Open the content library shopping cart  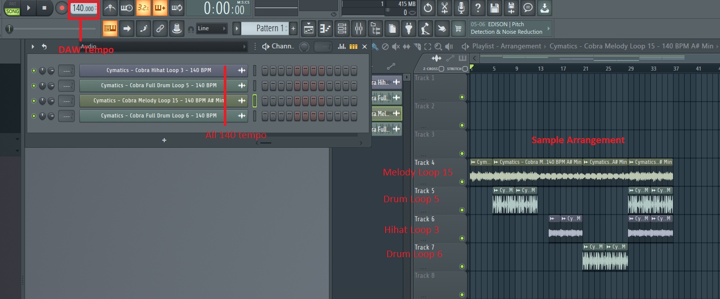click(x=459, y=29)
